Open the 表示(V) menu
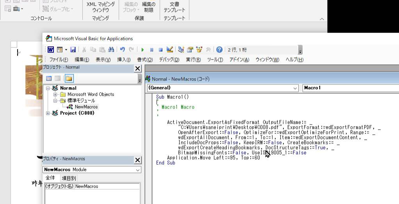Image resolution: width=399 pixels, height=204 pixels. (103, 60)
